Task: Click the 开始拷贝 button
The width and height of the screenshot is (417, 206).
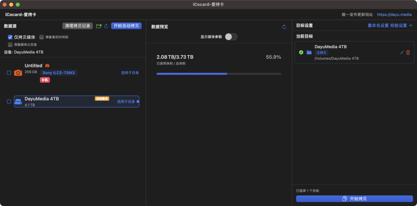Action: 354,199
